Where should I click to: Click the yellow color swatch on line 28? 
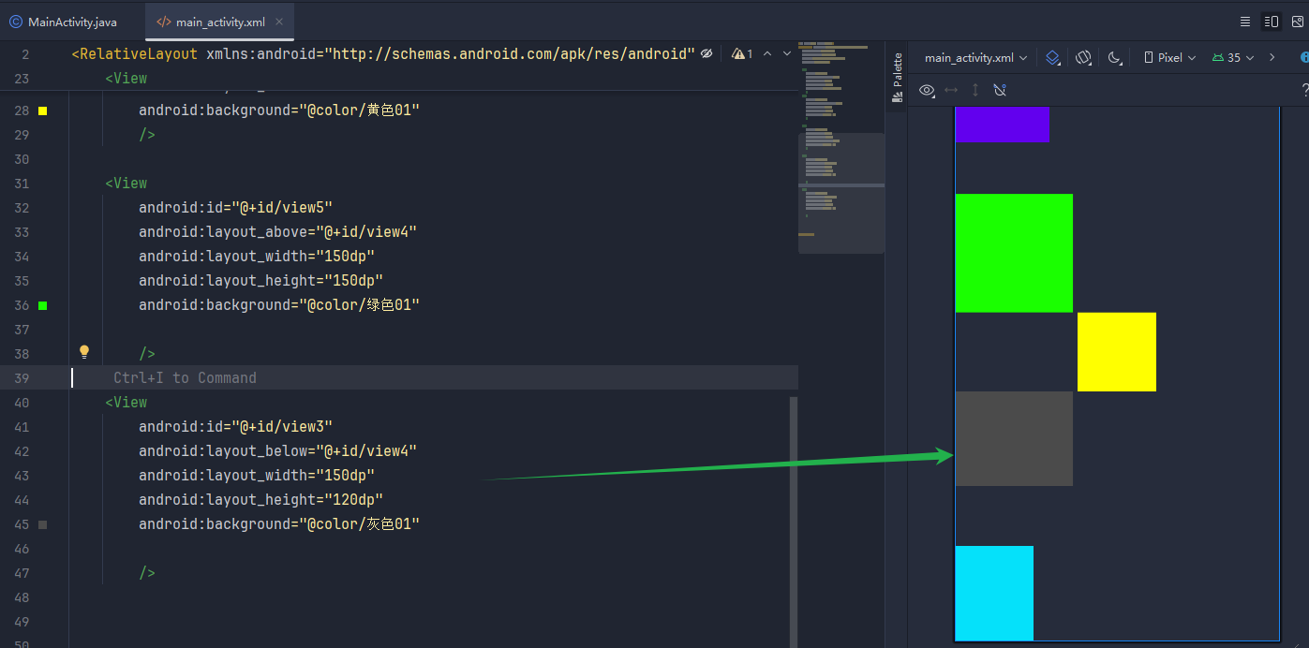pos(42,110)
